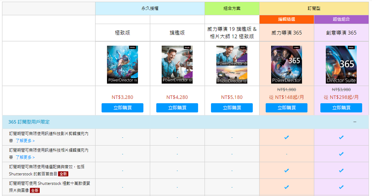Open 了解更多 link for video editing add-ons
This screenshot has height=196, width=372.
tap(25, 141)
